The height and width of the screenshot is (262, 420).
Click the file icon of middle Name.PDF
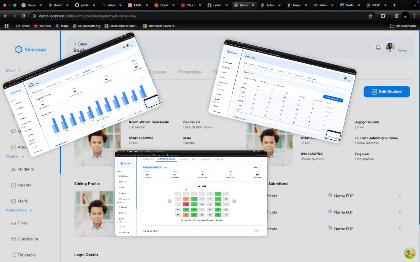coord(330,212)
